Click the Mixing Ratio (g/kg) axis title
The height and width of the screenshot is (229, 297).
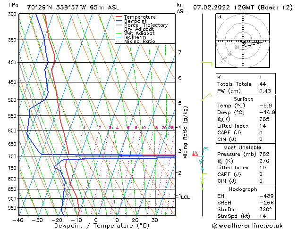tap(185, 132)
